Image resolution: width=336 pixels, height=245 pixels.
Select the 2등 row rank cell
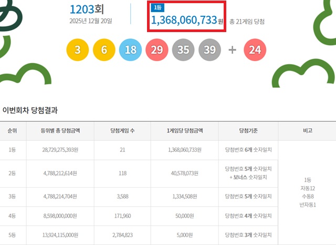(13, 172)
